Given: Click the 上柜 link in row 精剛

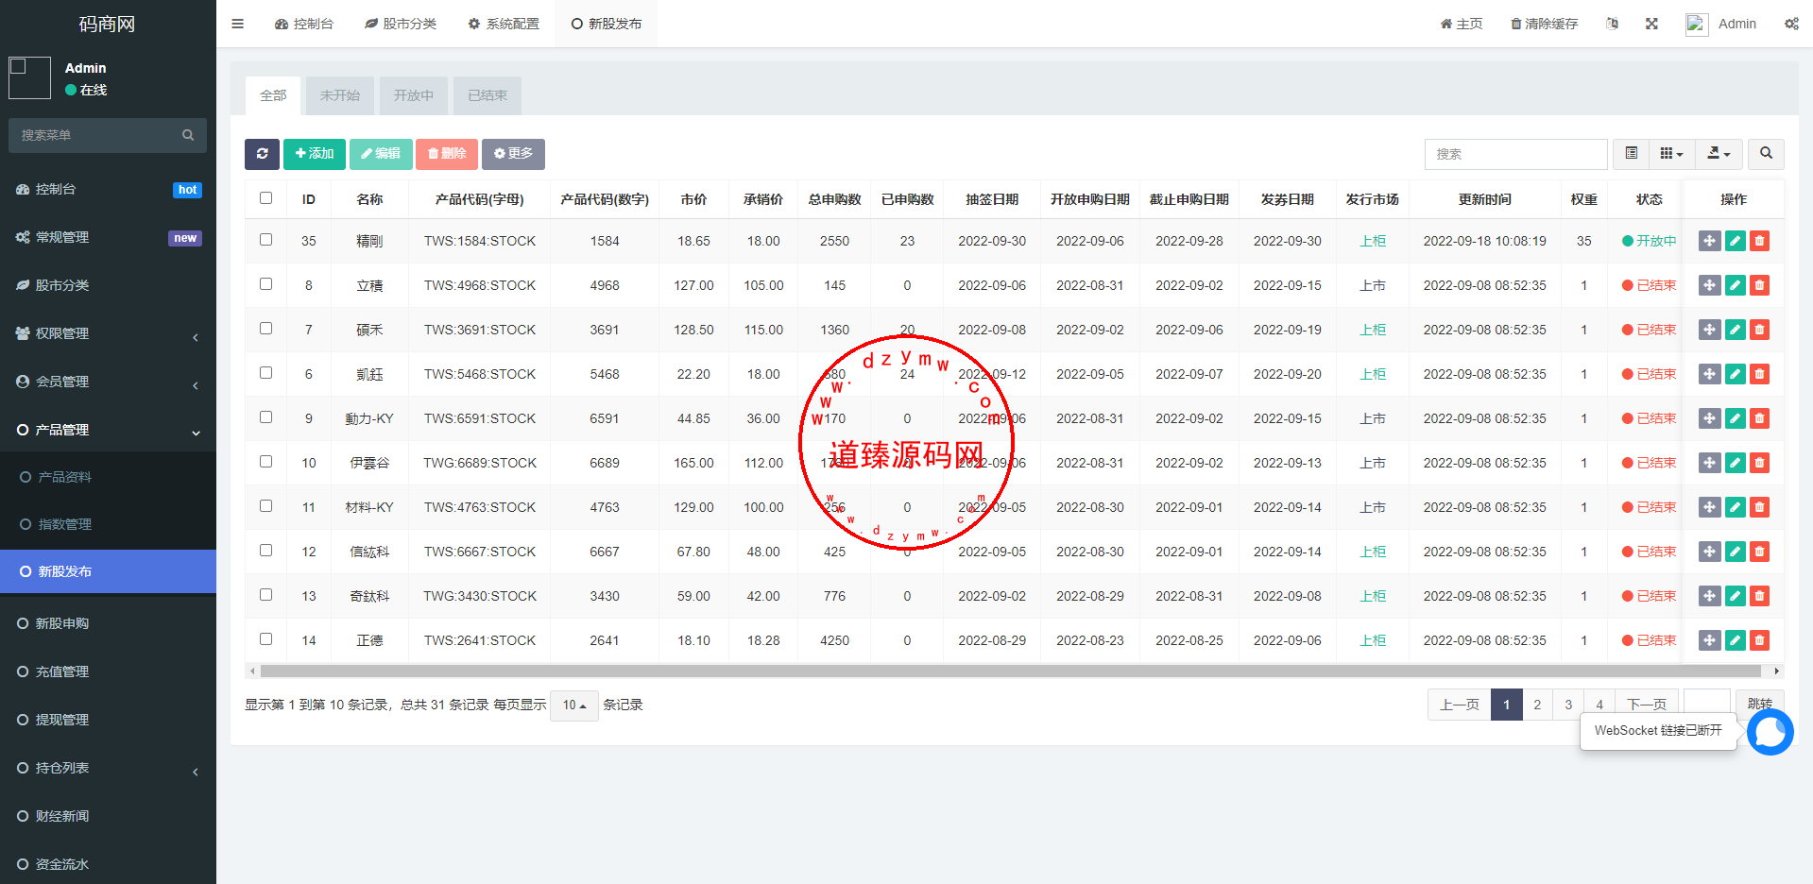Looking at the screenshot, I should (x=1373, y=241).
